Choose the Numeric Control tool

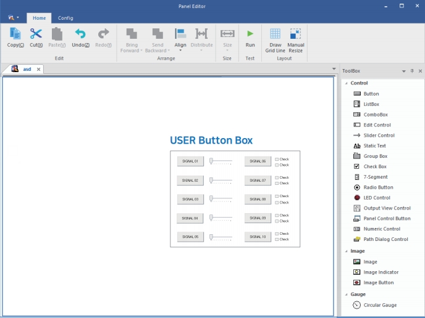[x=377, y=229]
